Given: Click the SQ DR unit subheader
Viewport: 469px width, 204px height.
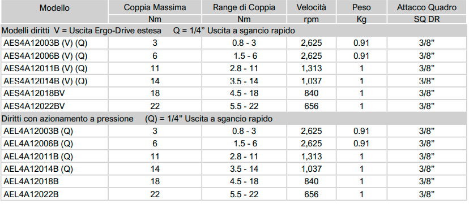Looking at the screenshot, I should [427, 19].
